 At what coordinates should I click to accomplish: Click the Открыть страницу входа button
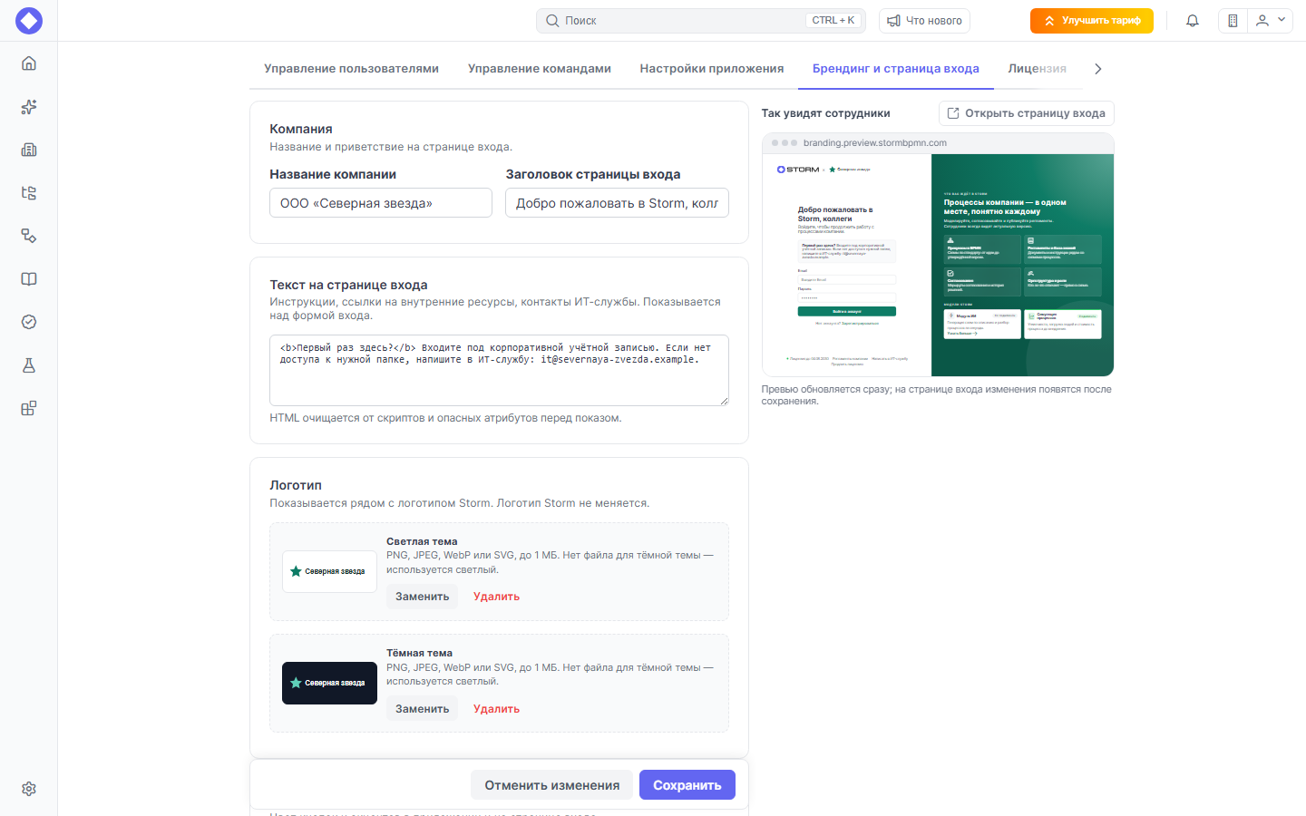coord(1027,113)
